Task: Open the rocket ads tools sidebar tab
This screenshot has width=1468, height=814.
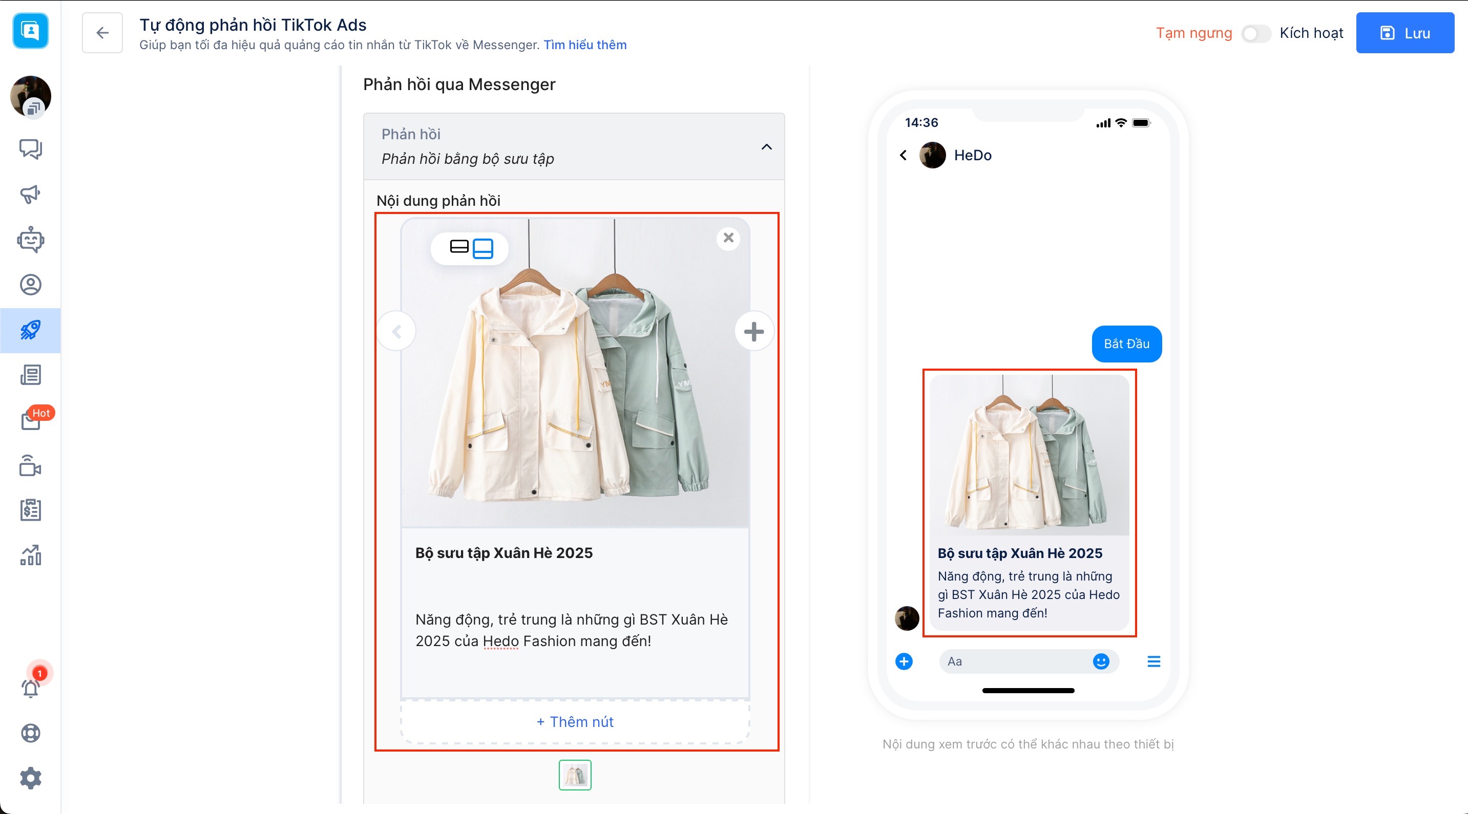Action: (30, 330)
